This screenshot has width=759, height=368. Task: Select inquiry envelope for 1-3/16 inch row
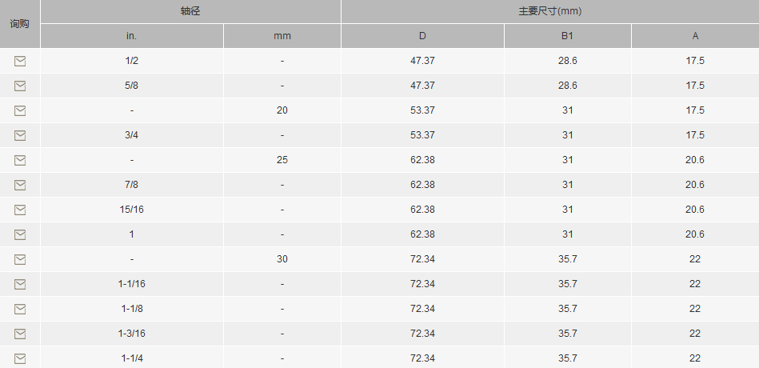point(20,334)
